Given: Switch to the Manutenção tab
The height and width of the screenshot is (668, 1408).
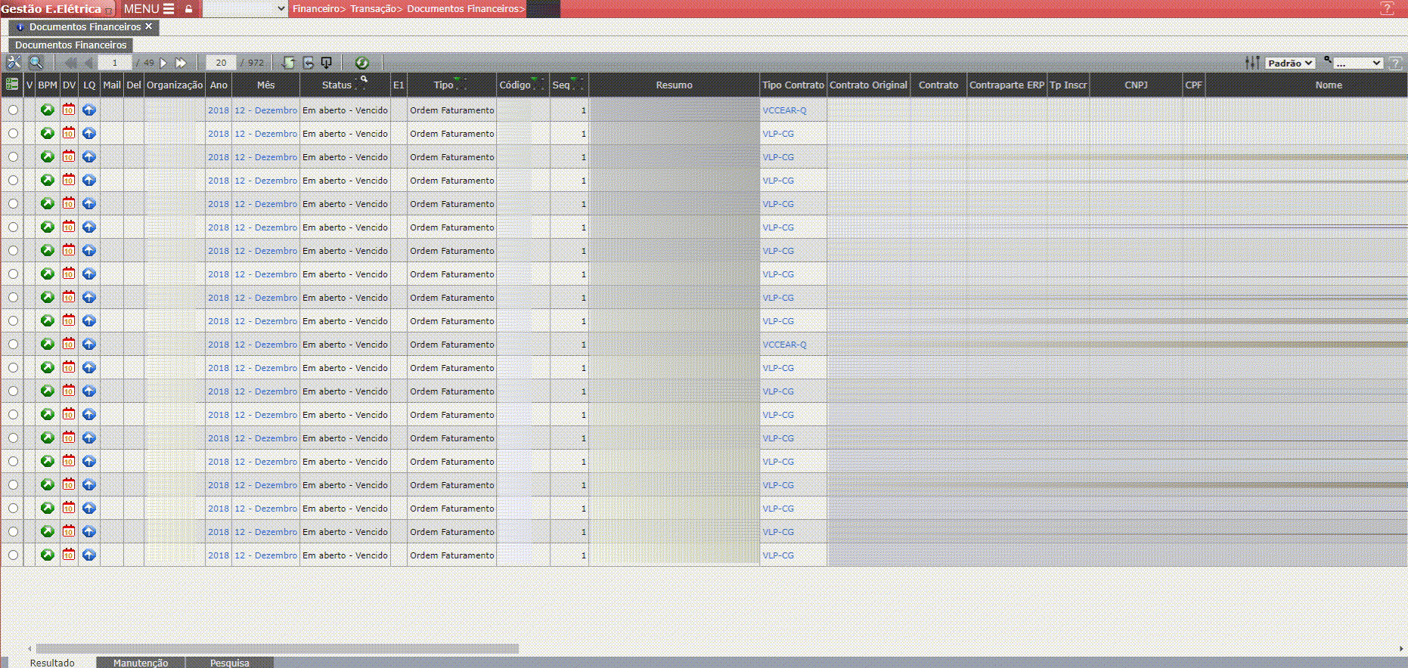Looking at the screenshot, I should tap(141, 663).
